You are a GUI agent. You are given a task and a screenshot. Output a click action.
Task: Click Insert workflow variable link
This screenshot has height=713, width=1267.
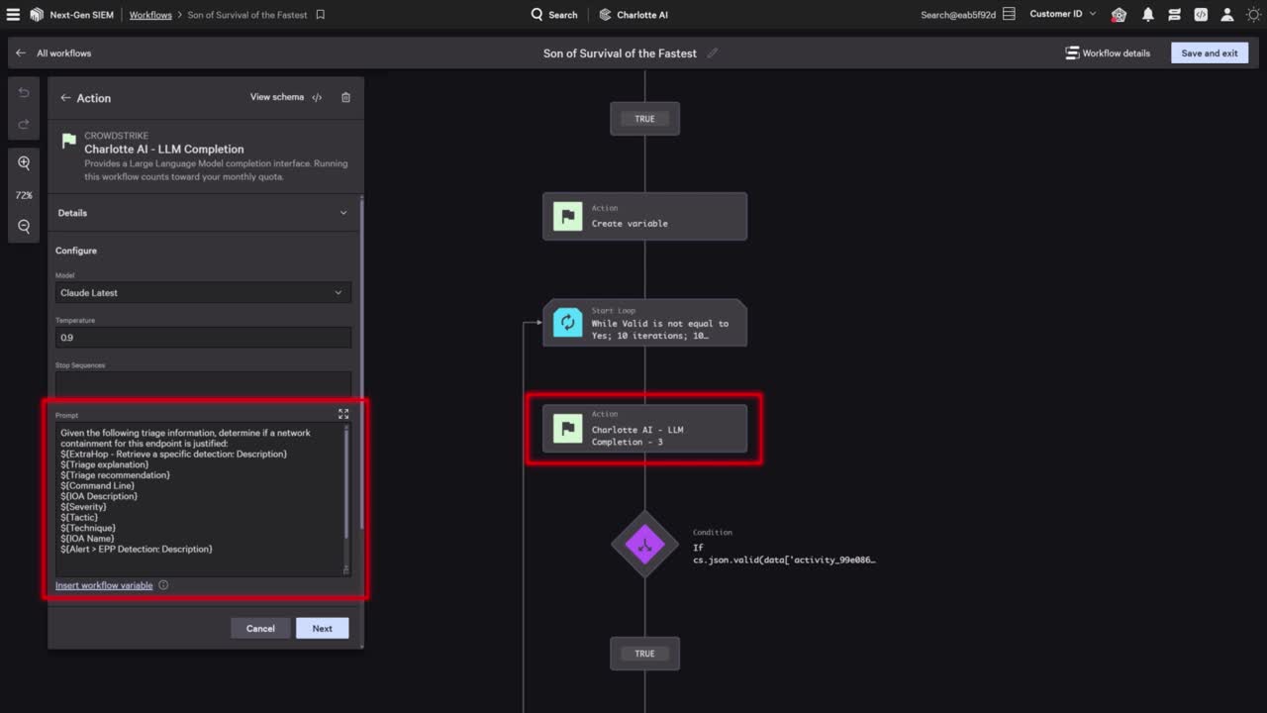pyautogui.click(x=104, y=585)
